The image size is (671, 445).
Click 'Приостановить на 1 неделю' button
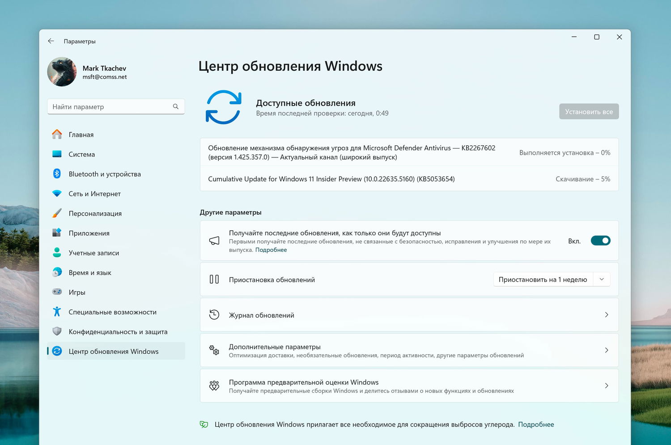tap(543, 280)
